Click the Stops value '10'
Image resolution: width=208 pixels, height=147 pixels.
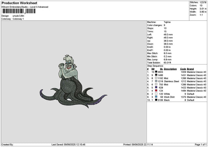[x=165, y=28]
